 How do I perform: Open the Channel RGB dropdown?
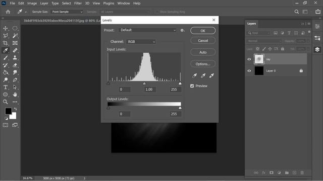[x=141, y=42]
